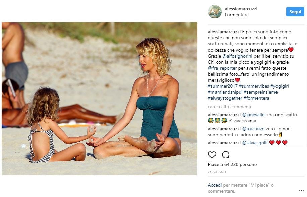Screen dimensions: 307x197
Task: Open the beach yoga photo
Action: pyautogui.click(x=100, y=99)
